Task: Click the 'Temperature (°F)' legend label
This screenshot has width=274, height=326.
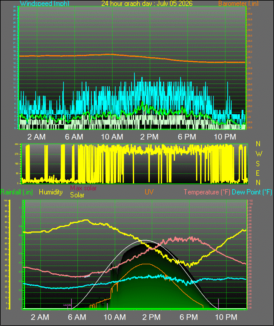Action: [207, 192]
